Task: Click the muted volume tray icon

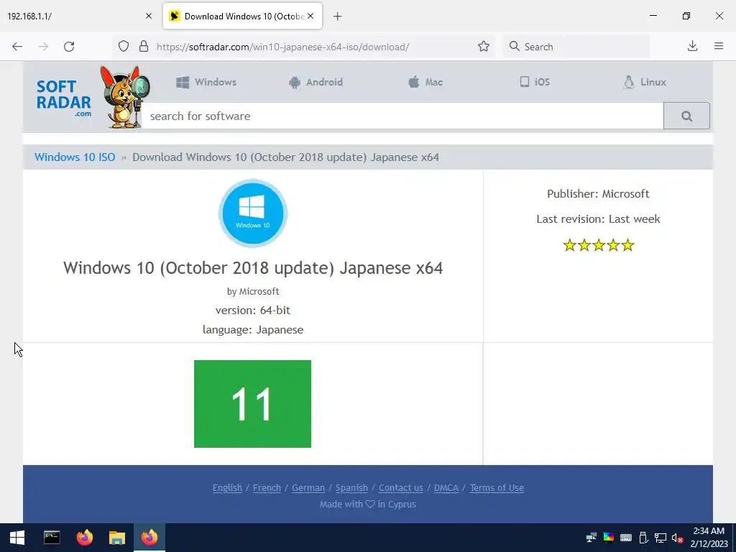Action: [x=677, y=538]
